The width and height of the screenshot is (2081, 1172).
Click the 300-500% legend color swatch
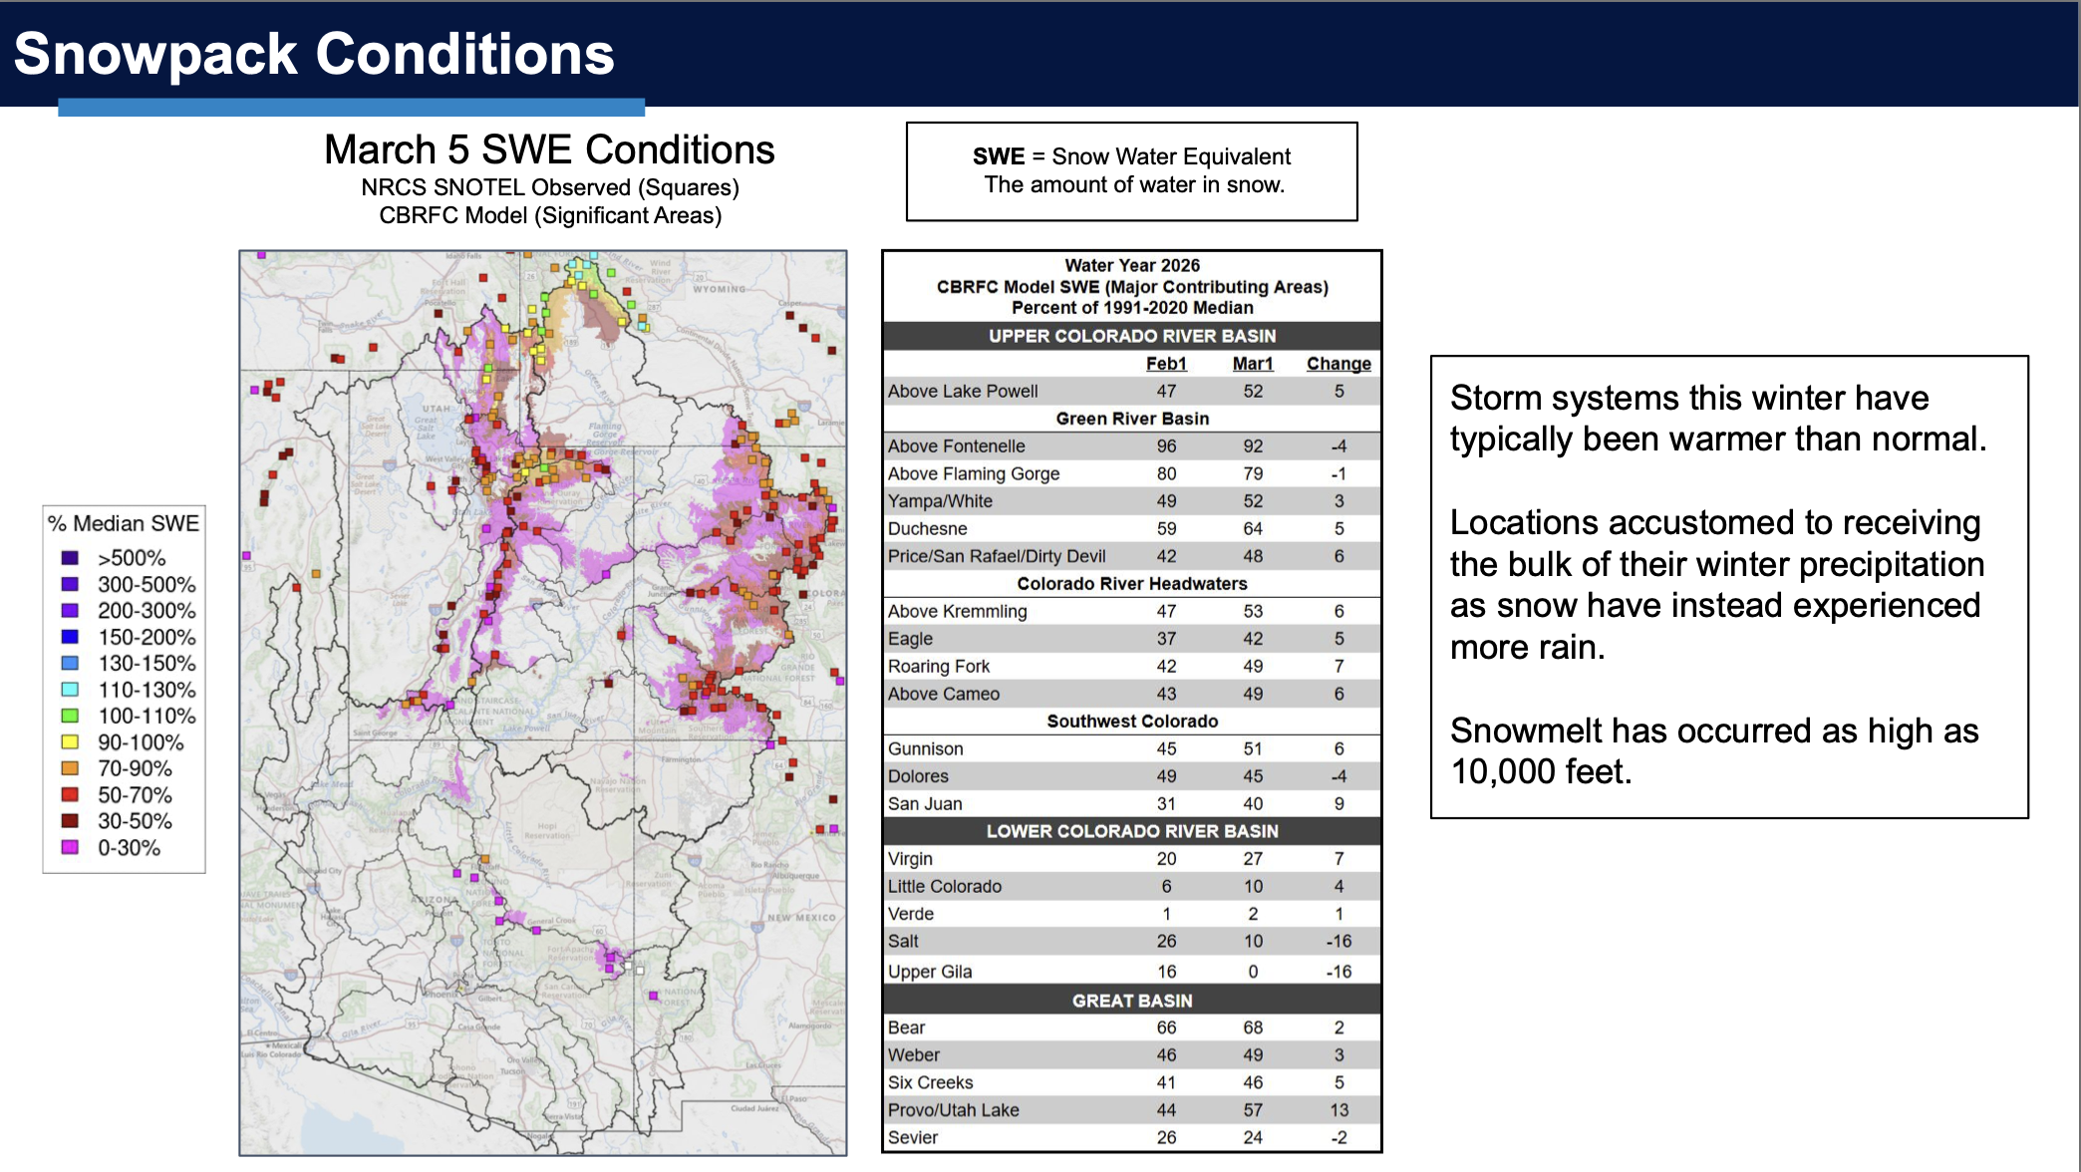point(70,585)
